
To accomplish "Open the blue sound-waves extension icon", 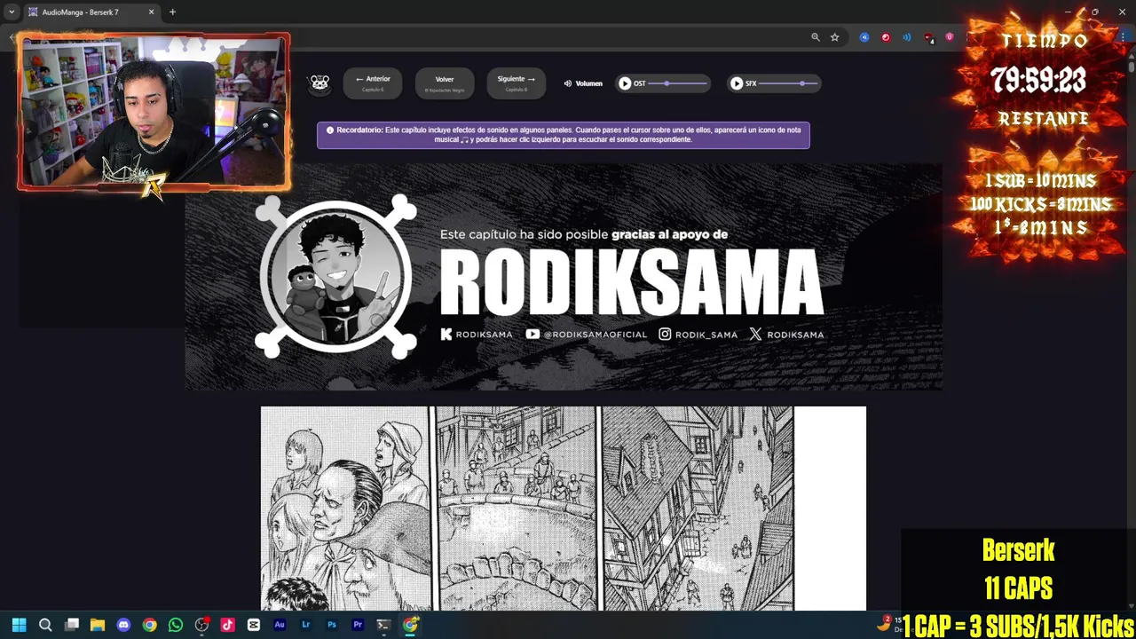I will click(x=907, y=37).
